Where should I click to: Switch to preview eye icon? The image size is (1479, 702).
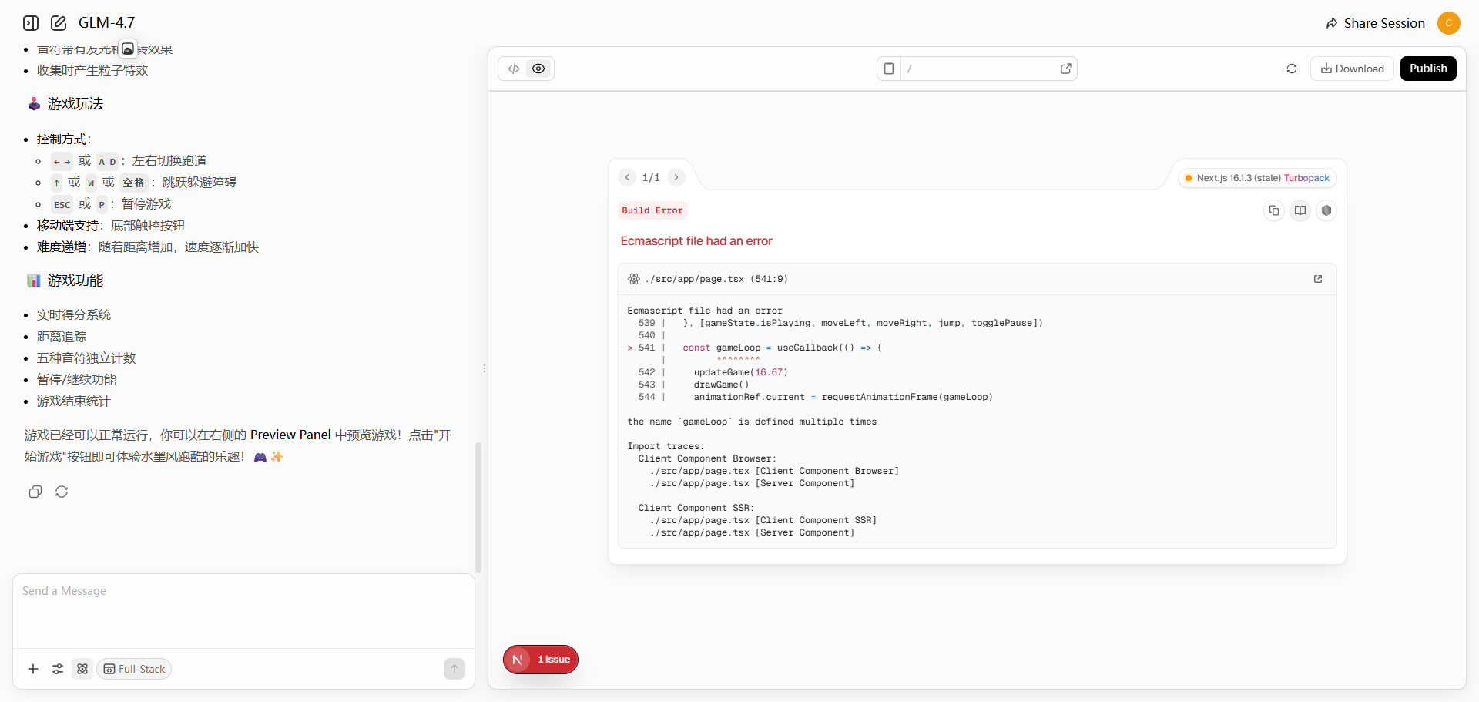(x=538, y=69)
